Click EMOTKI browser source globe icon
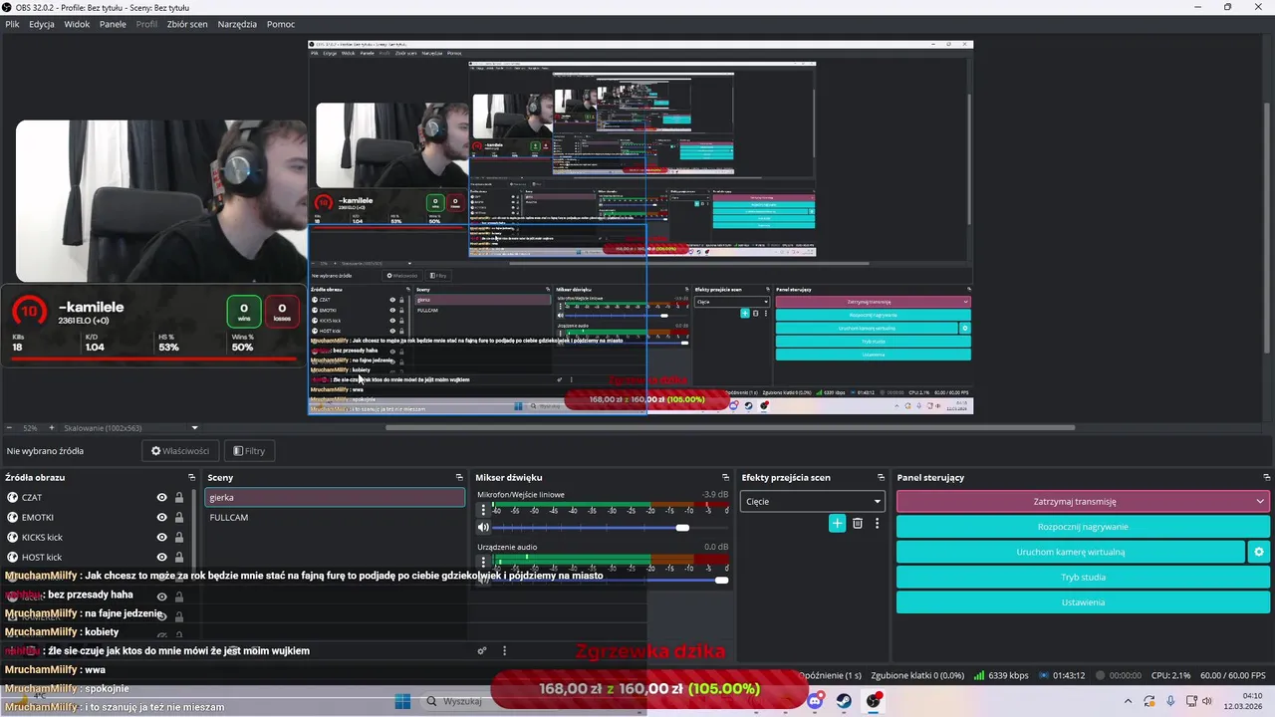This screenshot has height=717, width=1275. pos(13,517)
